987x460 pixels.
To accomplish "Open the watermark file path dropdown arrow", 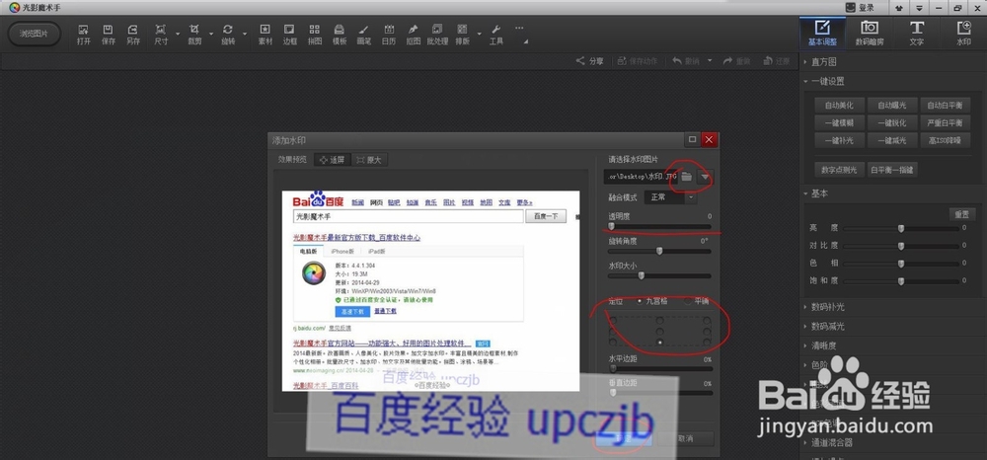I will 705,177.
